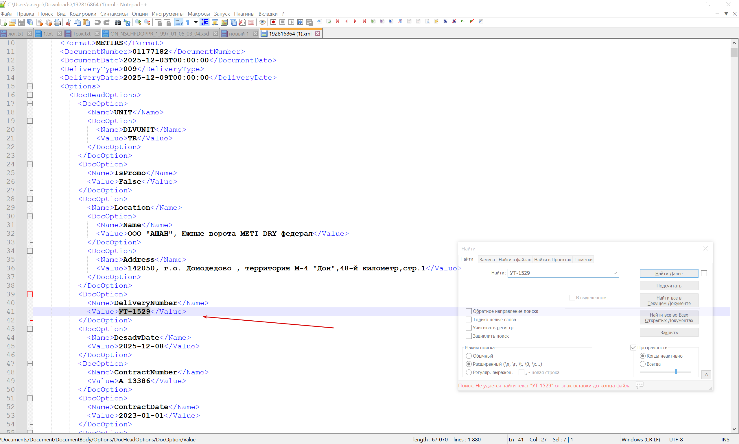Collapse the Options node on line 15

pyautogui.click(x=30, y=86)
